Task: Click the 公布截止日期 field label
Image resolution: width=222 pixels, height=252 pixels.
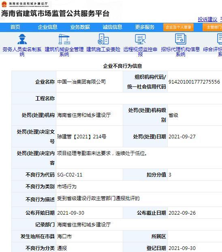Action: (x=152, y=213)
